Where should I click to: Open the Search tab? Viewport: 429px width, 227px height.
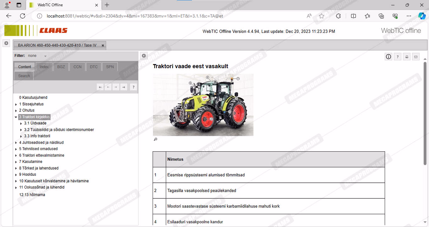tap(24, 76)
